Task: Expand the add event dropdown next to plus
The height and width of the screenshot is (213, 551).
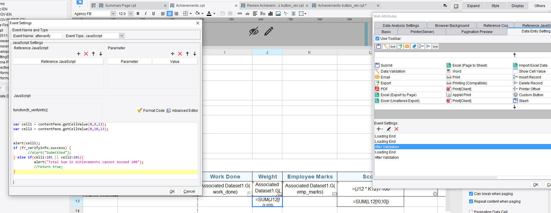Action: [382, 129]
